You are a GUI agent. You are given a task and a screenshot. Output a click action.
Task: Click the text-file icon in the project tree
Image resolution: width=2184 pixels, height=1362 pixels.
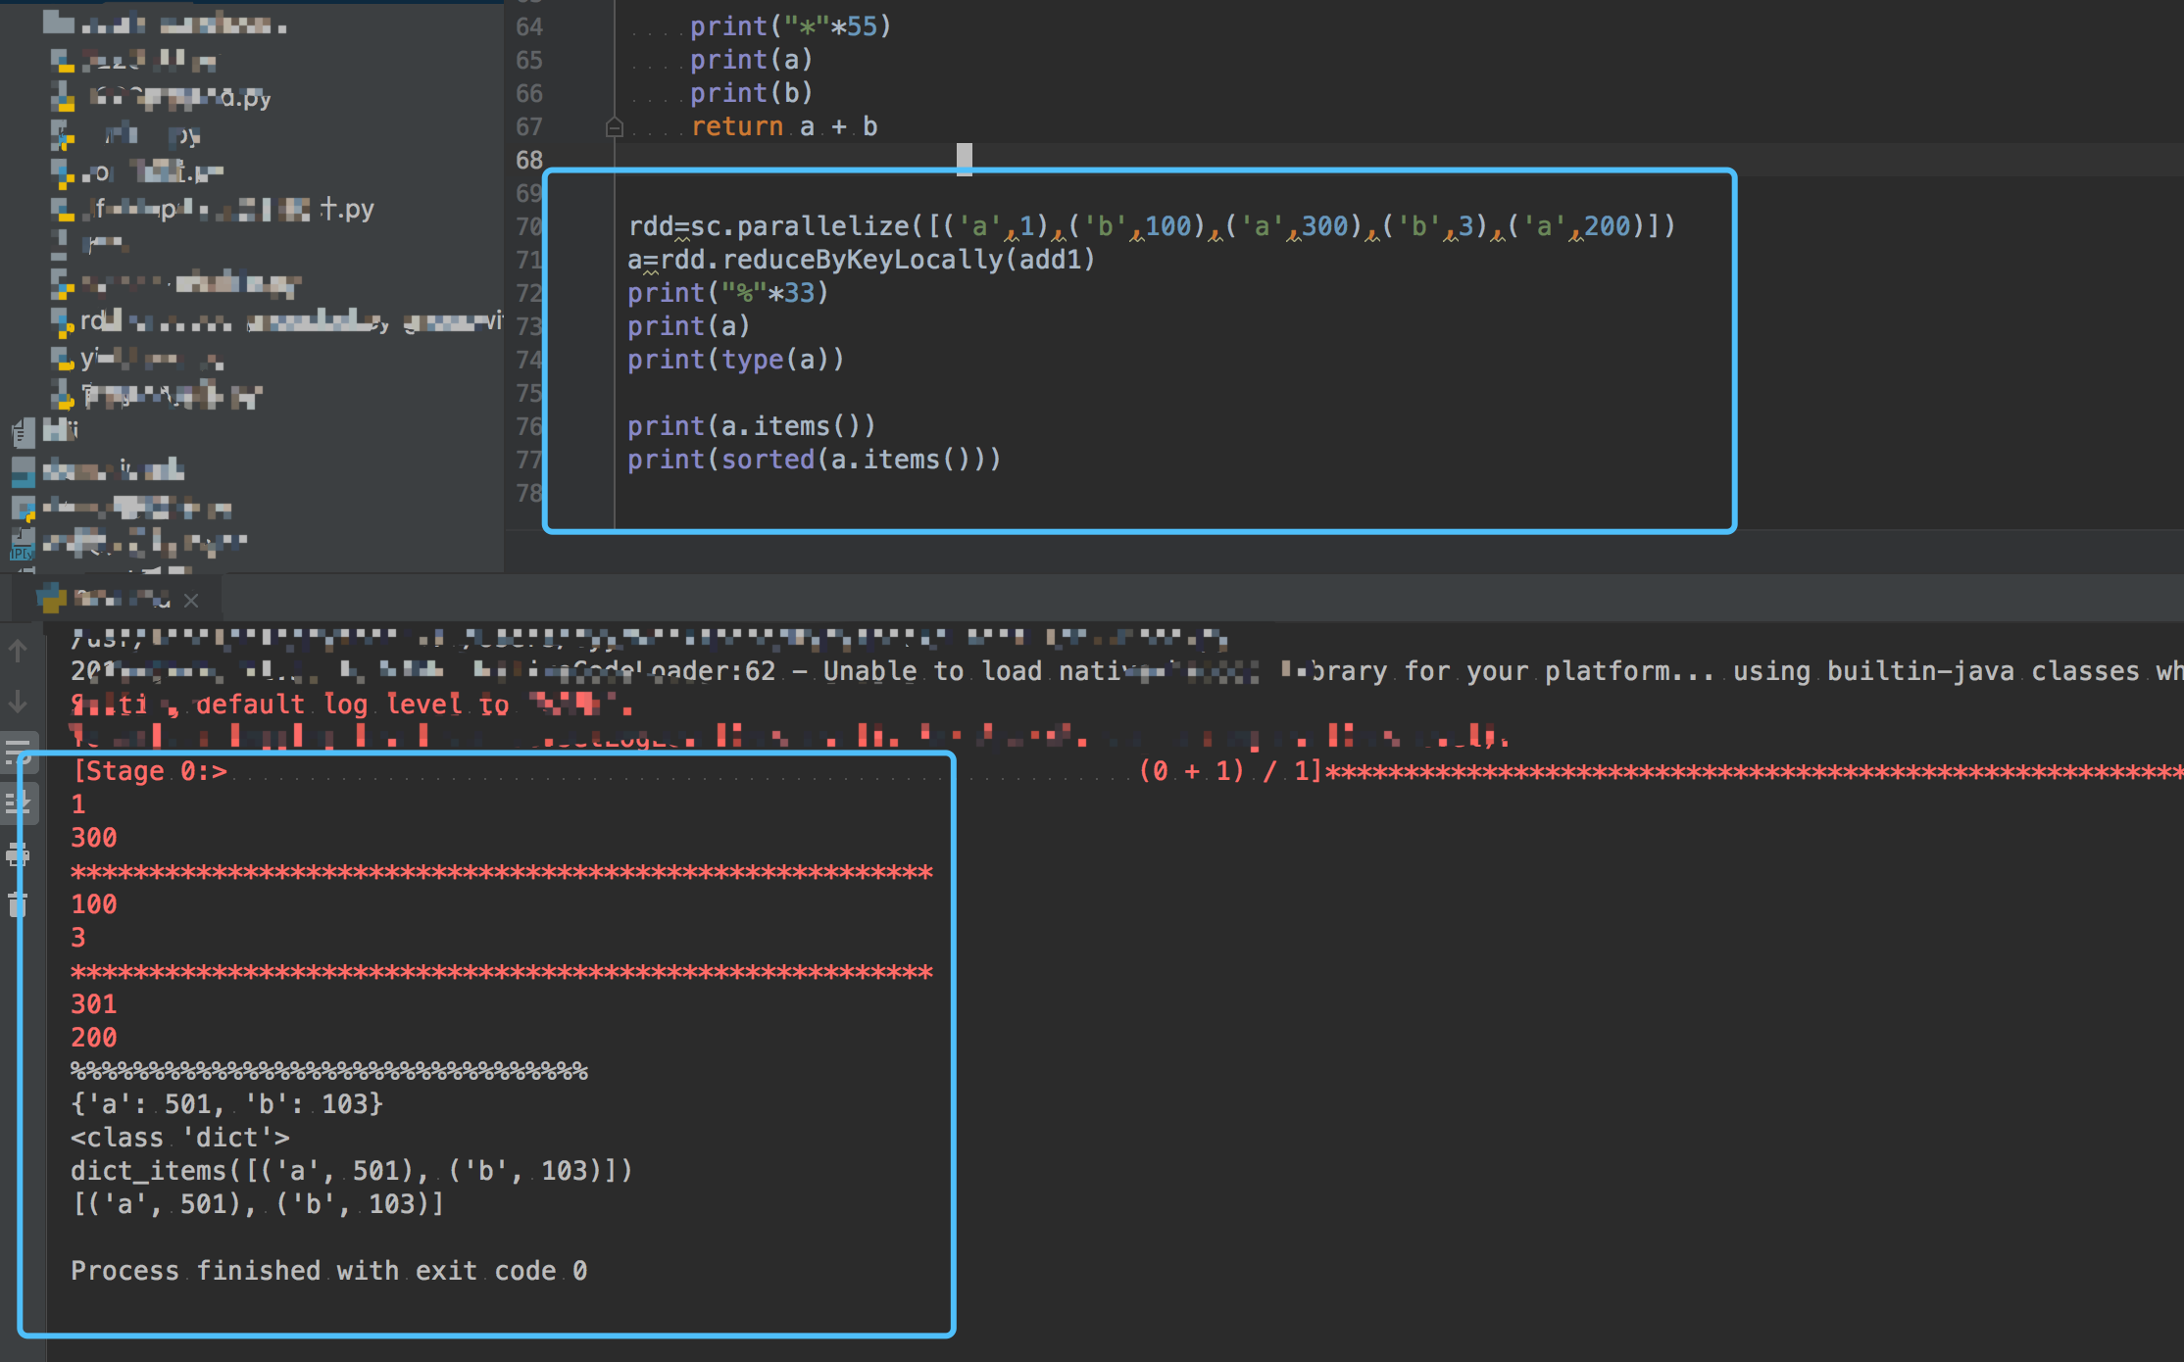22,433
